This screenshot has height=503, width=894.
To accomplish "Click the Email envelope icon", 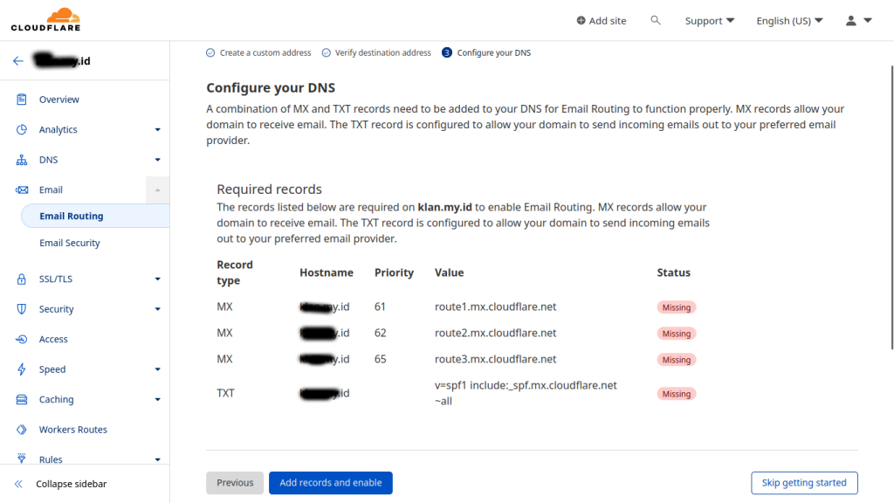I will point(22,189).
